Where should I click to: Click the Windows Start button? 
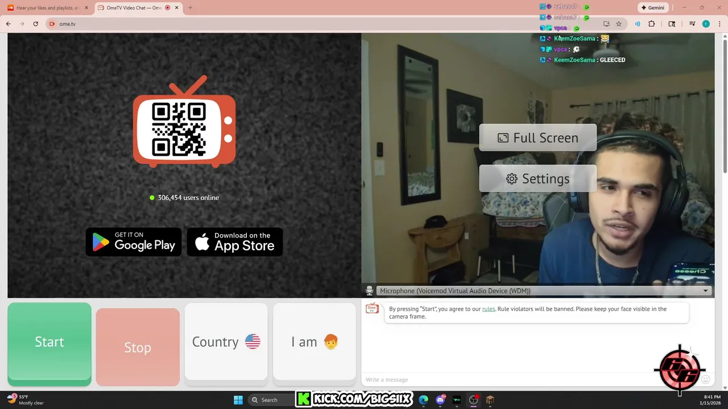(238, 400)
